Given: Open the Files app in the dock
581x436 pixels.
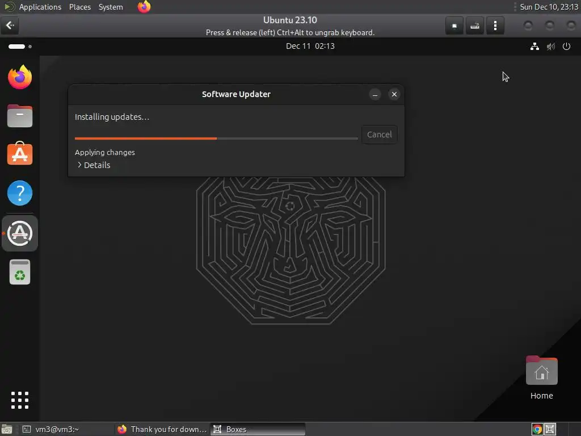Looking at the screenshot, I should click(20, 116).
